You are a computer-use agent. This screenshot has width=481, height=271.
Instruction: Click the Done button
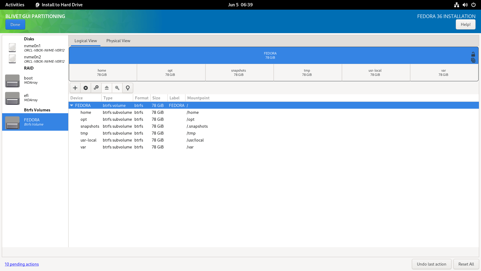(15, 24)
